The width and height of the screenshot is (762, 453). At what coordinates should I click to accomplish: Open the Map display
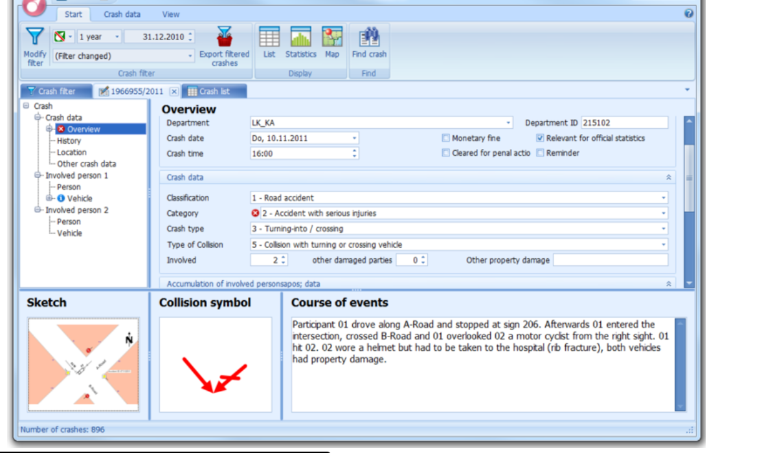pos(332,38)
